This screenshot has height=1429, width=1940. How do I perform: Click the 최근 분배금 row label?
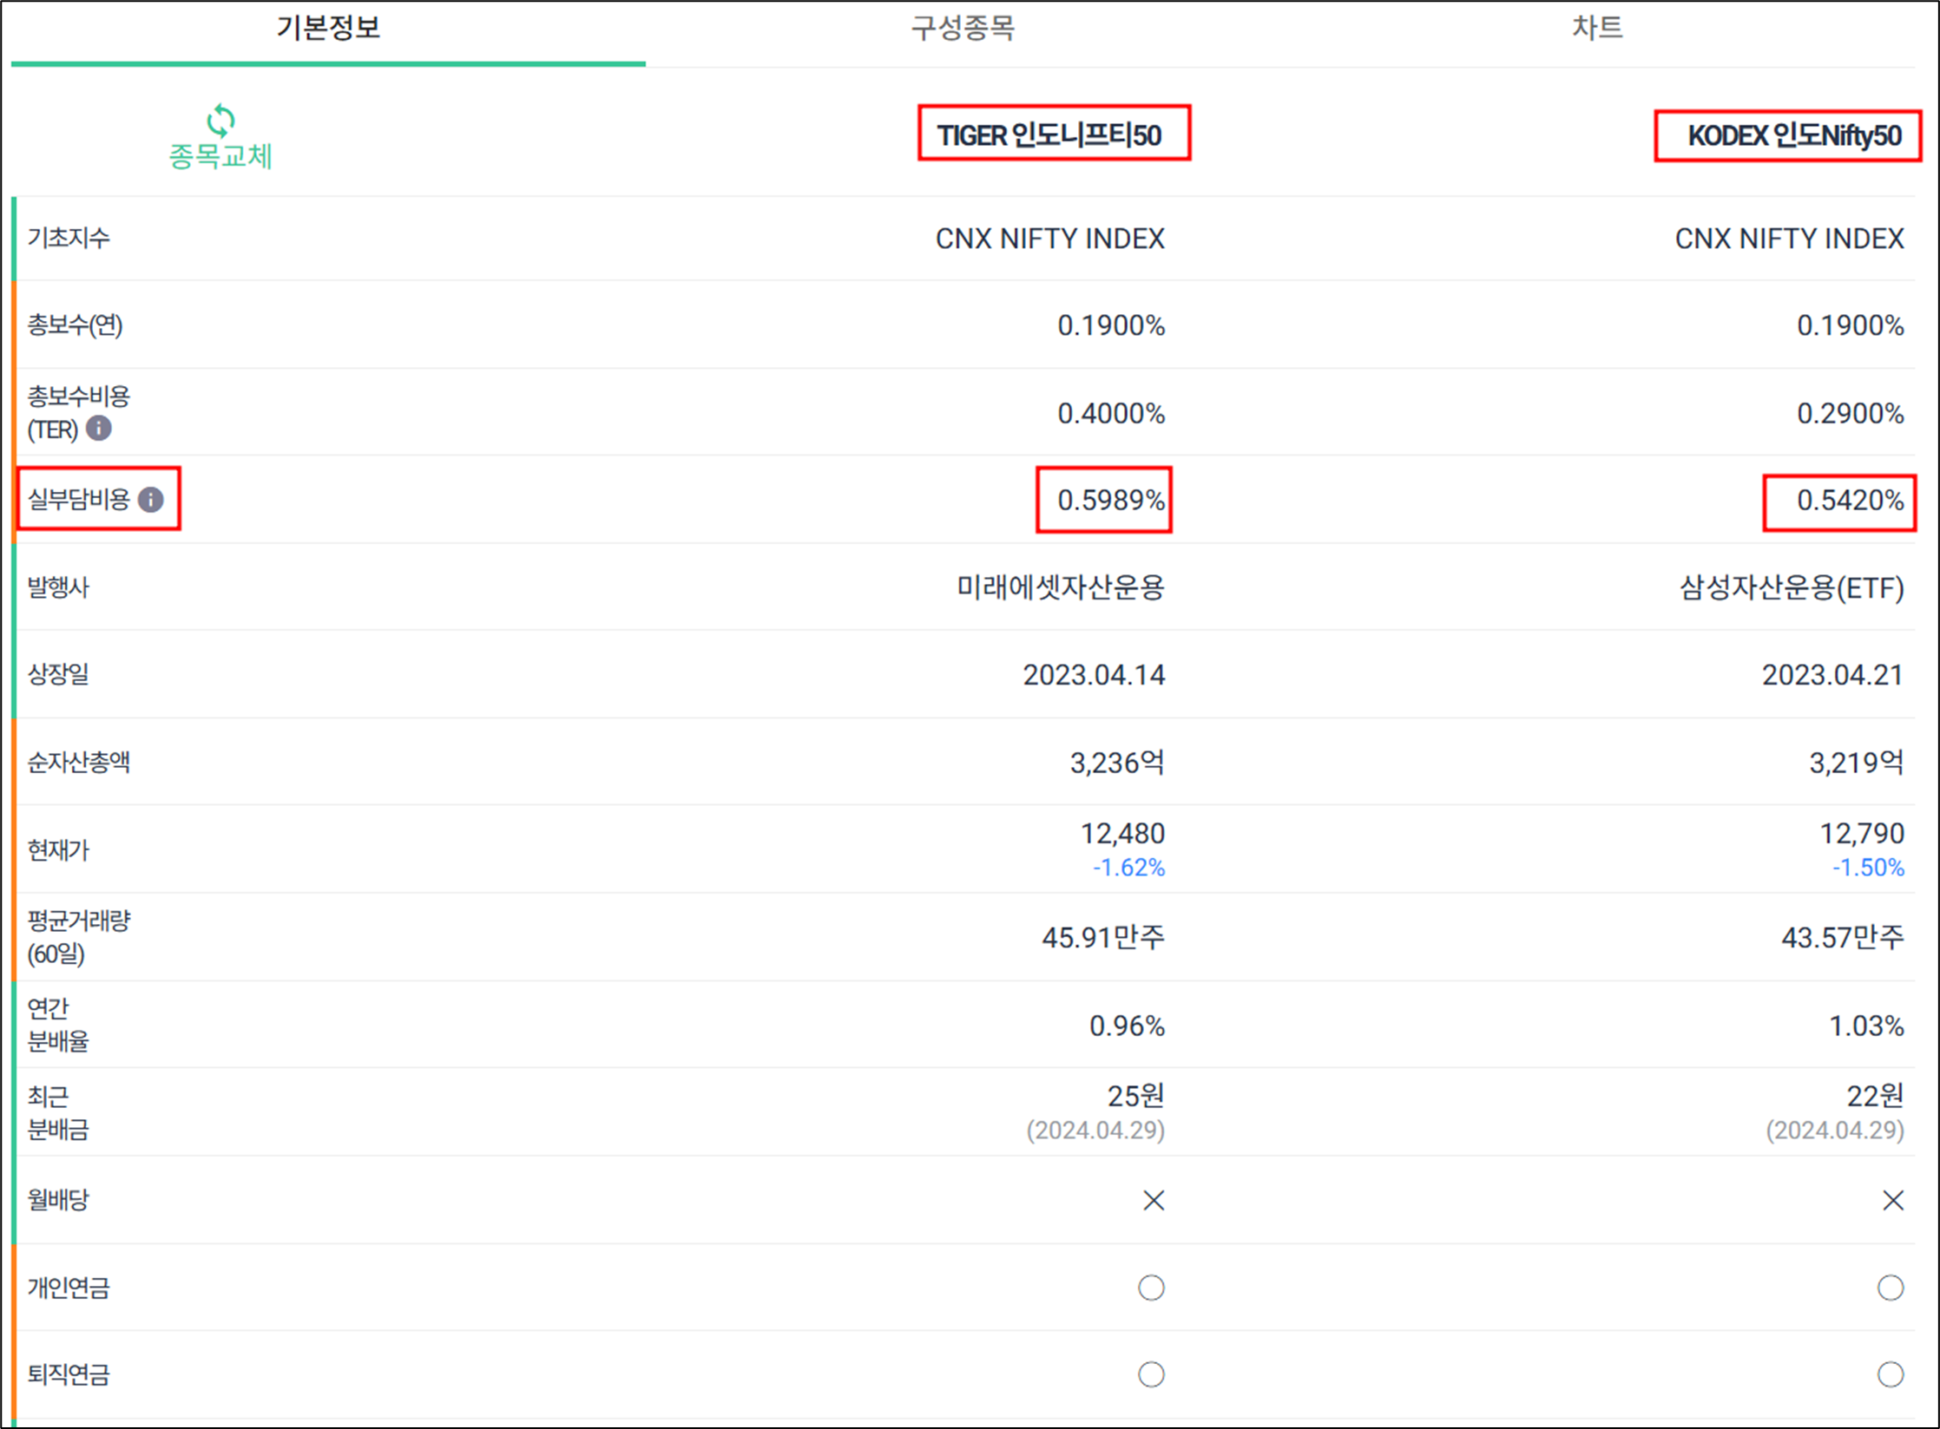pyautogui.click(x=58, y=1113)
